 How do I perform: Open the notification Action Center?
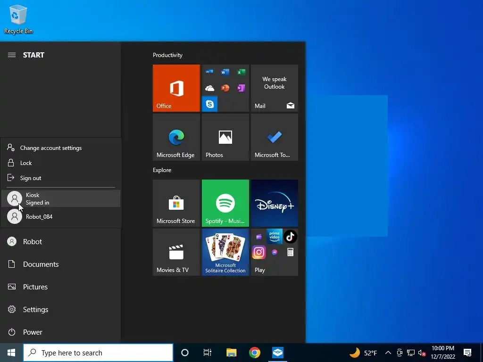point(467,353)
